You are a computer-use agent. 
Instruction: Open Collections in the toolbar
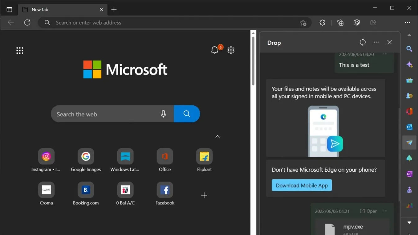pos(340,23)
